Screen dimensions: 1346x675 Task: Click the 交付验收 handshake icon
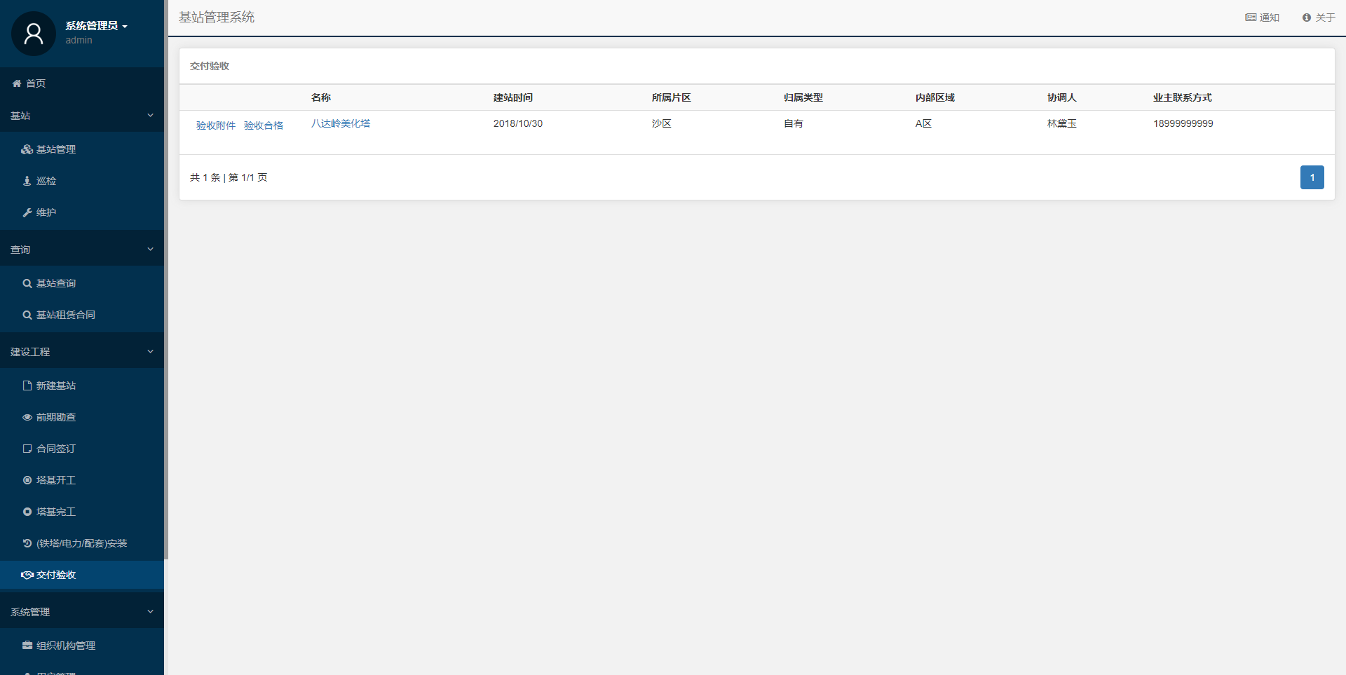click(27, 575)
